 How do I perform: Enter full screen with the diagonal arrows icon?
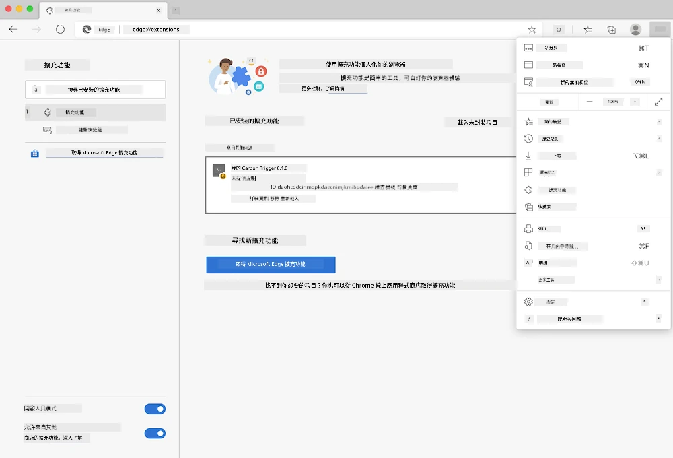[x=658, y=102]
